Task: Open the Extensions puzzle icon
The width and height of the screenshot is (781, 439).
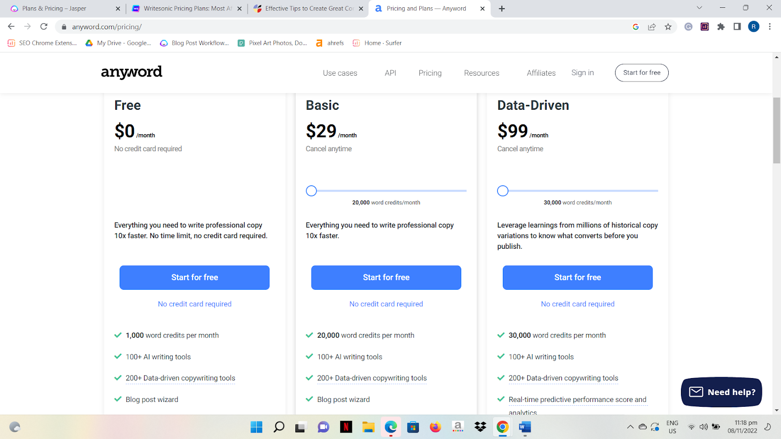Action: coord(721,27)
